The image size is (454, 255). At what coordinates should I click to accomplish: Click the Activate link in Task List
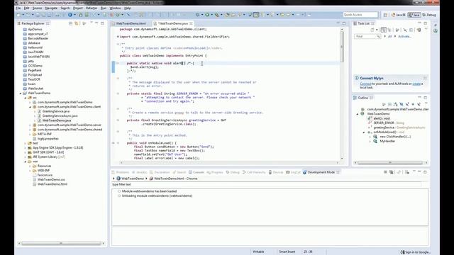click(404, 36)
